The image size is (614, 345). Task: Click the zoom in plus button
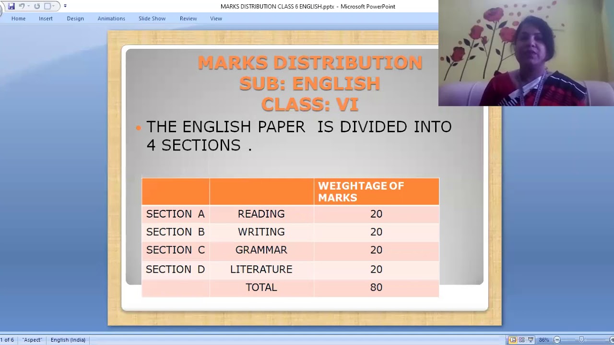(612, 340)
